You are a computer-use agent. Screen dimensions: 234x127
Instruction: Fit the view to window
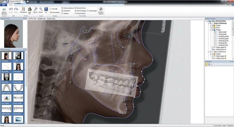pyautogui.click(x=46, y=10)
